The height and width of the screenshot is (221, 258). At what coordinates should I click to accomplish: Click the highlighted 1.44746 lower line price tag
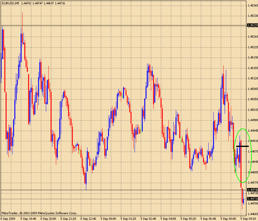point(253,190)
